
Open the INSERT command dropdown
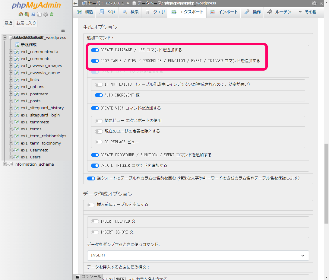tap(198, 255)
